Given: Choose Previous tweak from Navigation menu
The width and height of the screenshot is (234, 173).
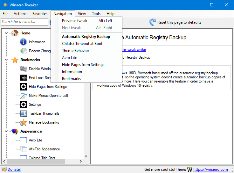Looking at the screenshot, I should point(87,21).
